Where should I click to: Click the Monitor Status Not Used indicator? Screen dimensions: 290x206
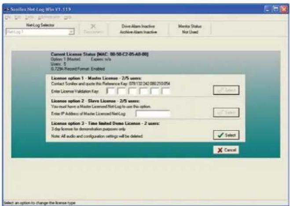190,29
